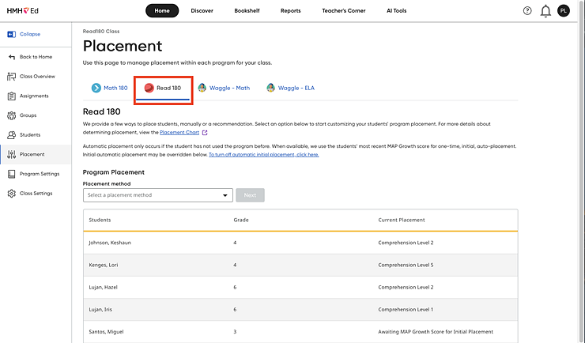Select student Johnson, Keshaun
Viewport: 585px width, 343px height.
pos(110,243)
